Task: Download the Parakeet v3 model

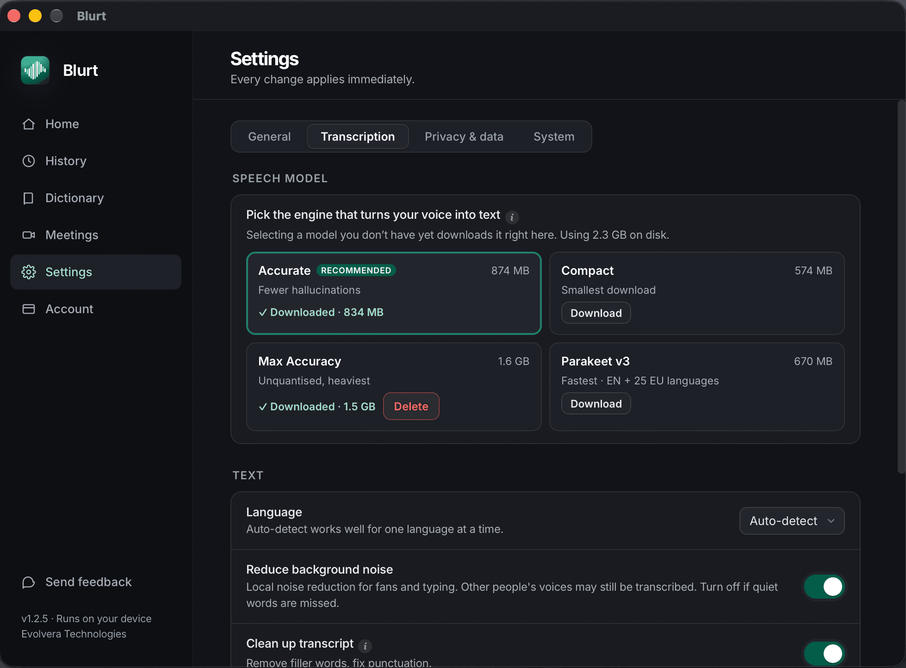Action: (596, 404)
